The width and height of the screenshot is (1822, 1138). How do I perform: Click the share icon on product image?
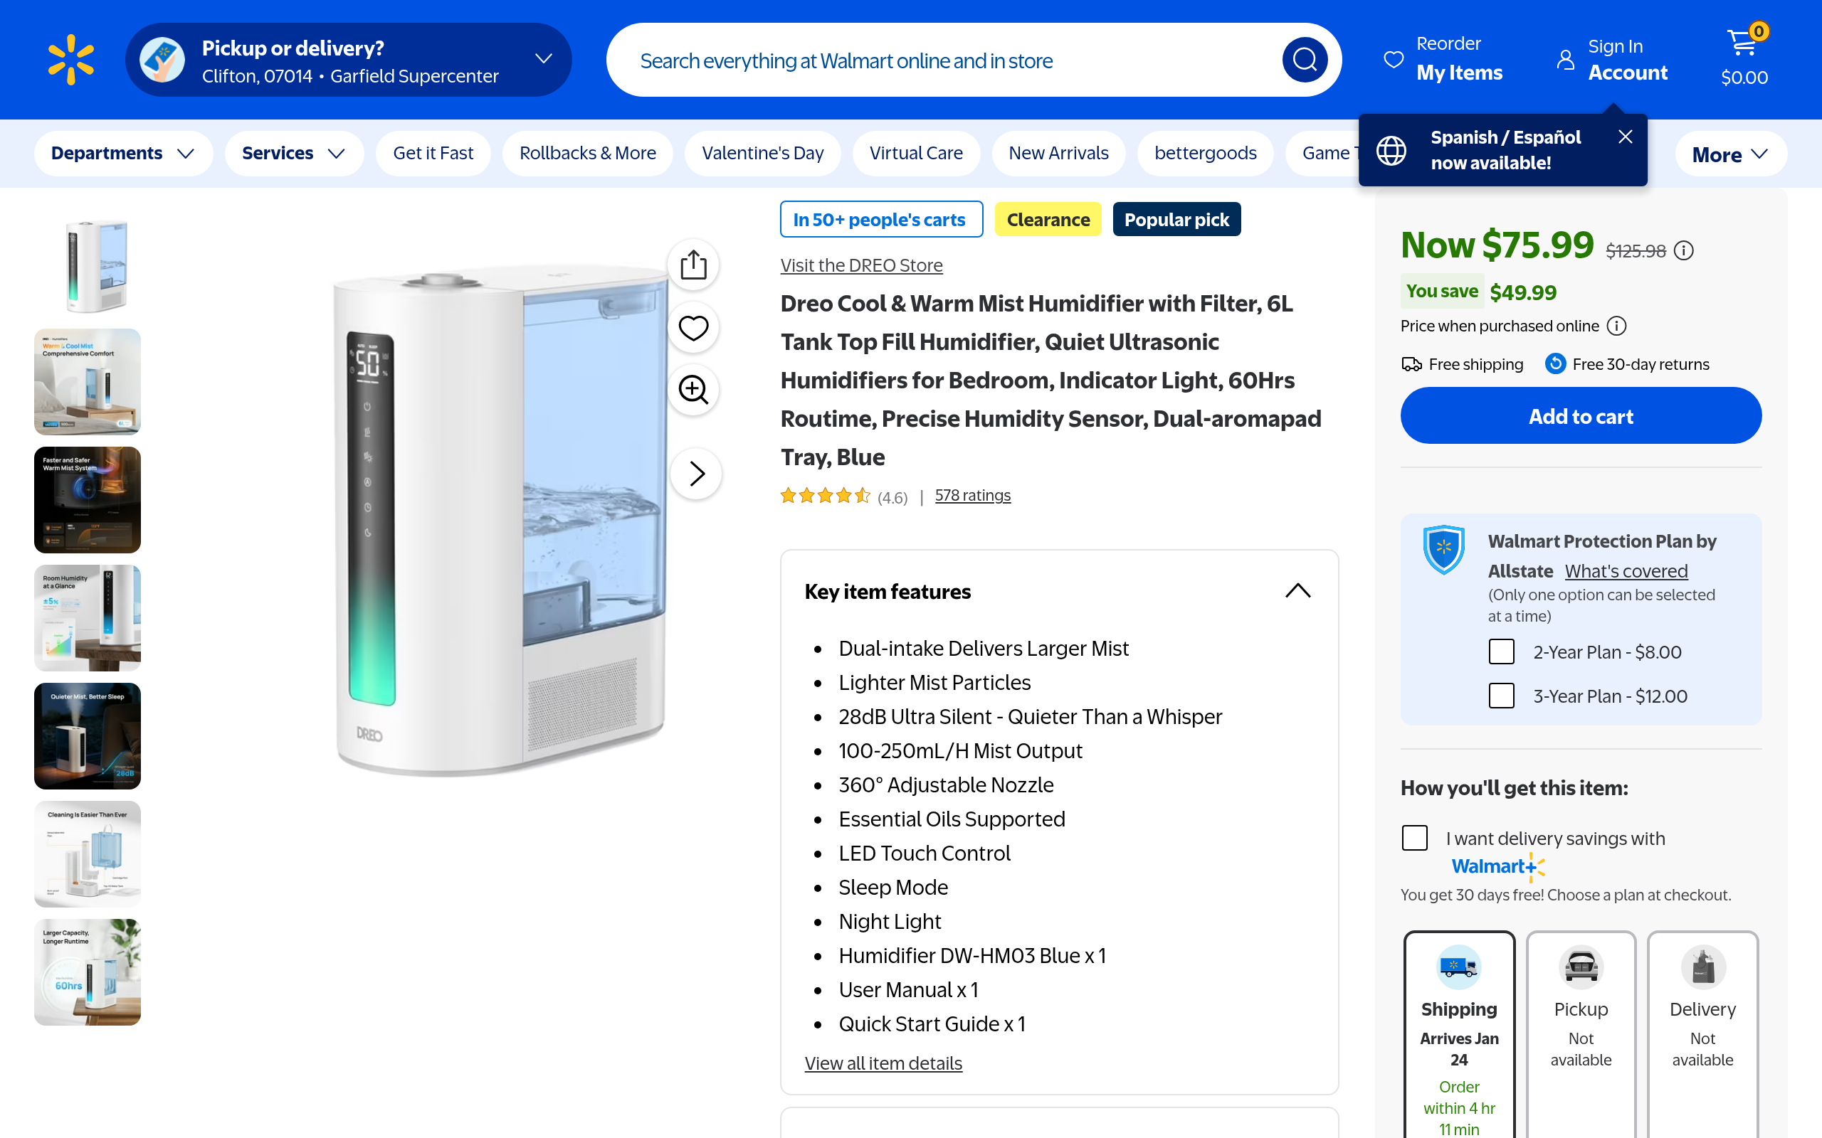(693, 265)
